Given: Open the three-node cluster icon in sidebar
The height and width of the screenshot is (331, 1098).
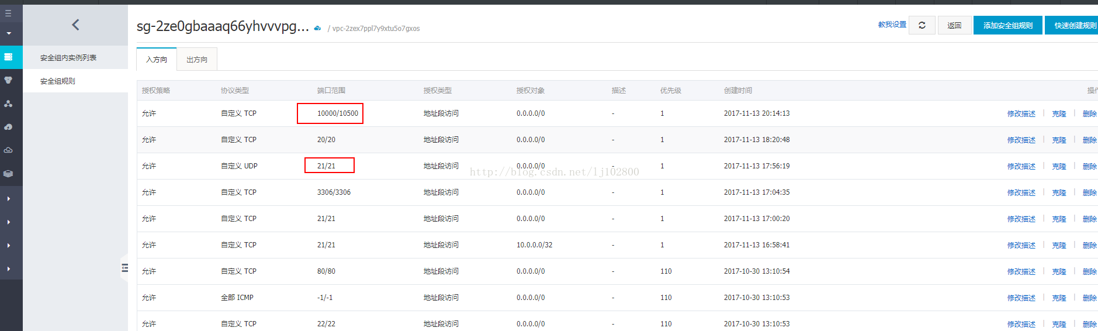Looking at the screenshot, I should [8, 104].
